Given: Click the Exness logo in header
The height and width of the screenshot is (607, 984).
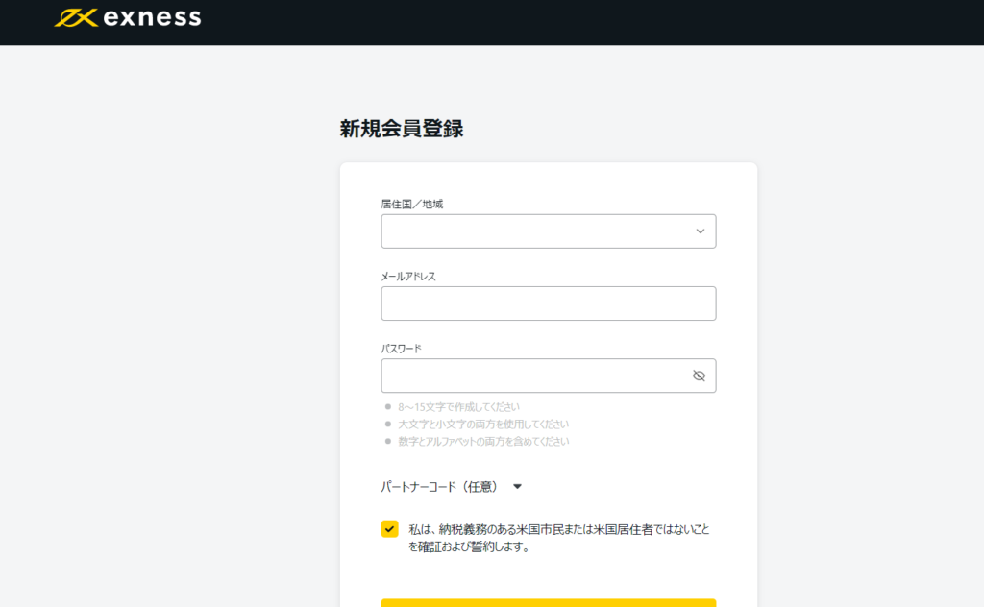Looking at the screenshot, I should (x=128, y=17).
